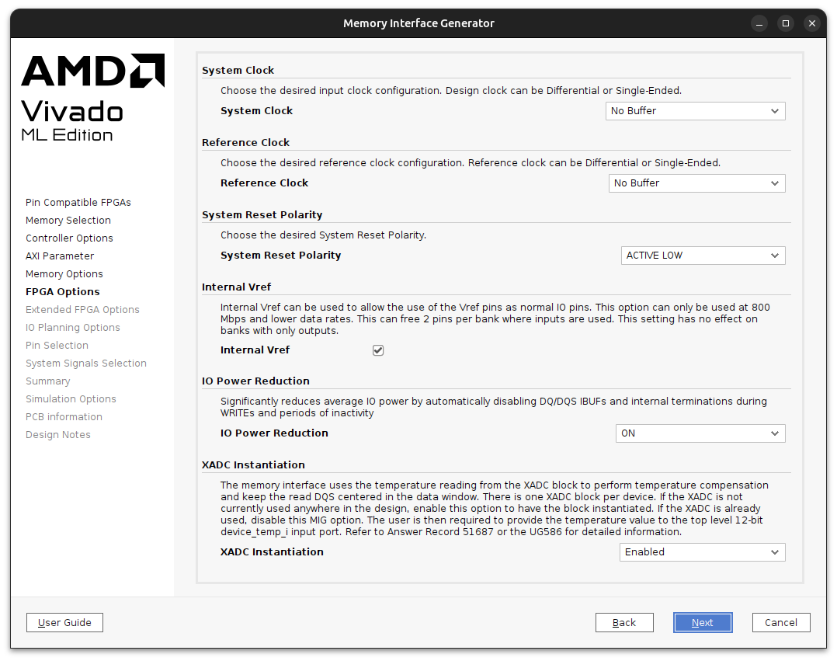Open the System Clock buffer dropdown

(694, 111)
